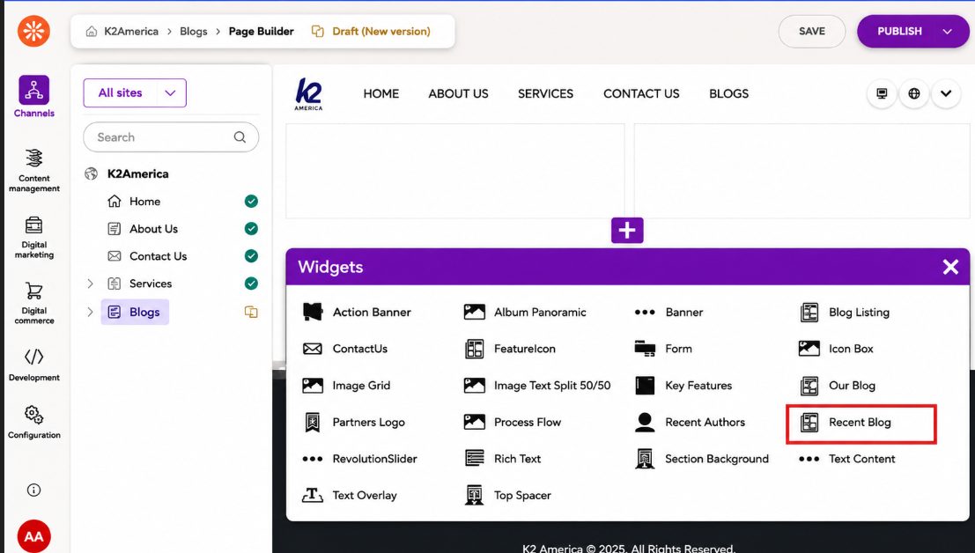The image size is (975, 553).
Task: Click the K2 America site logo
Action: (308, 94)
